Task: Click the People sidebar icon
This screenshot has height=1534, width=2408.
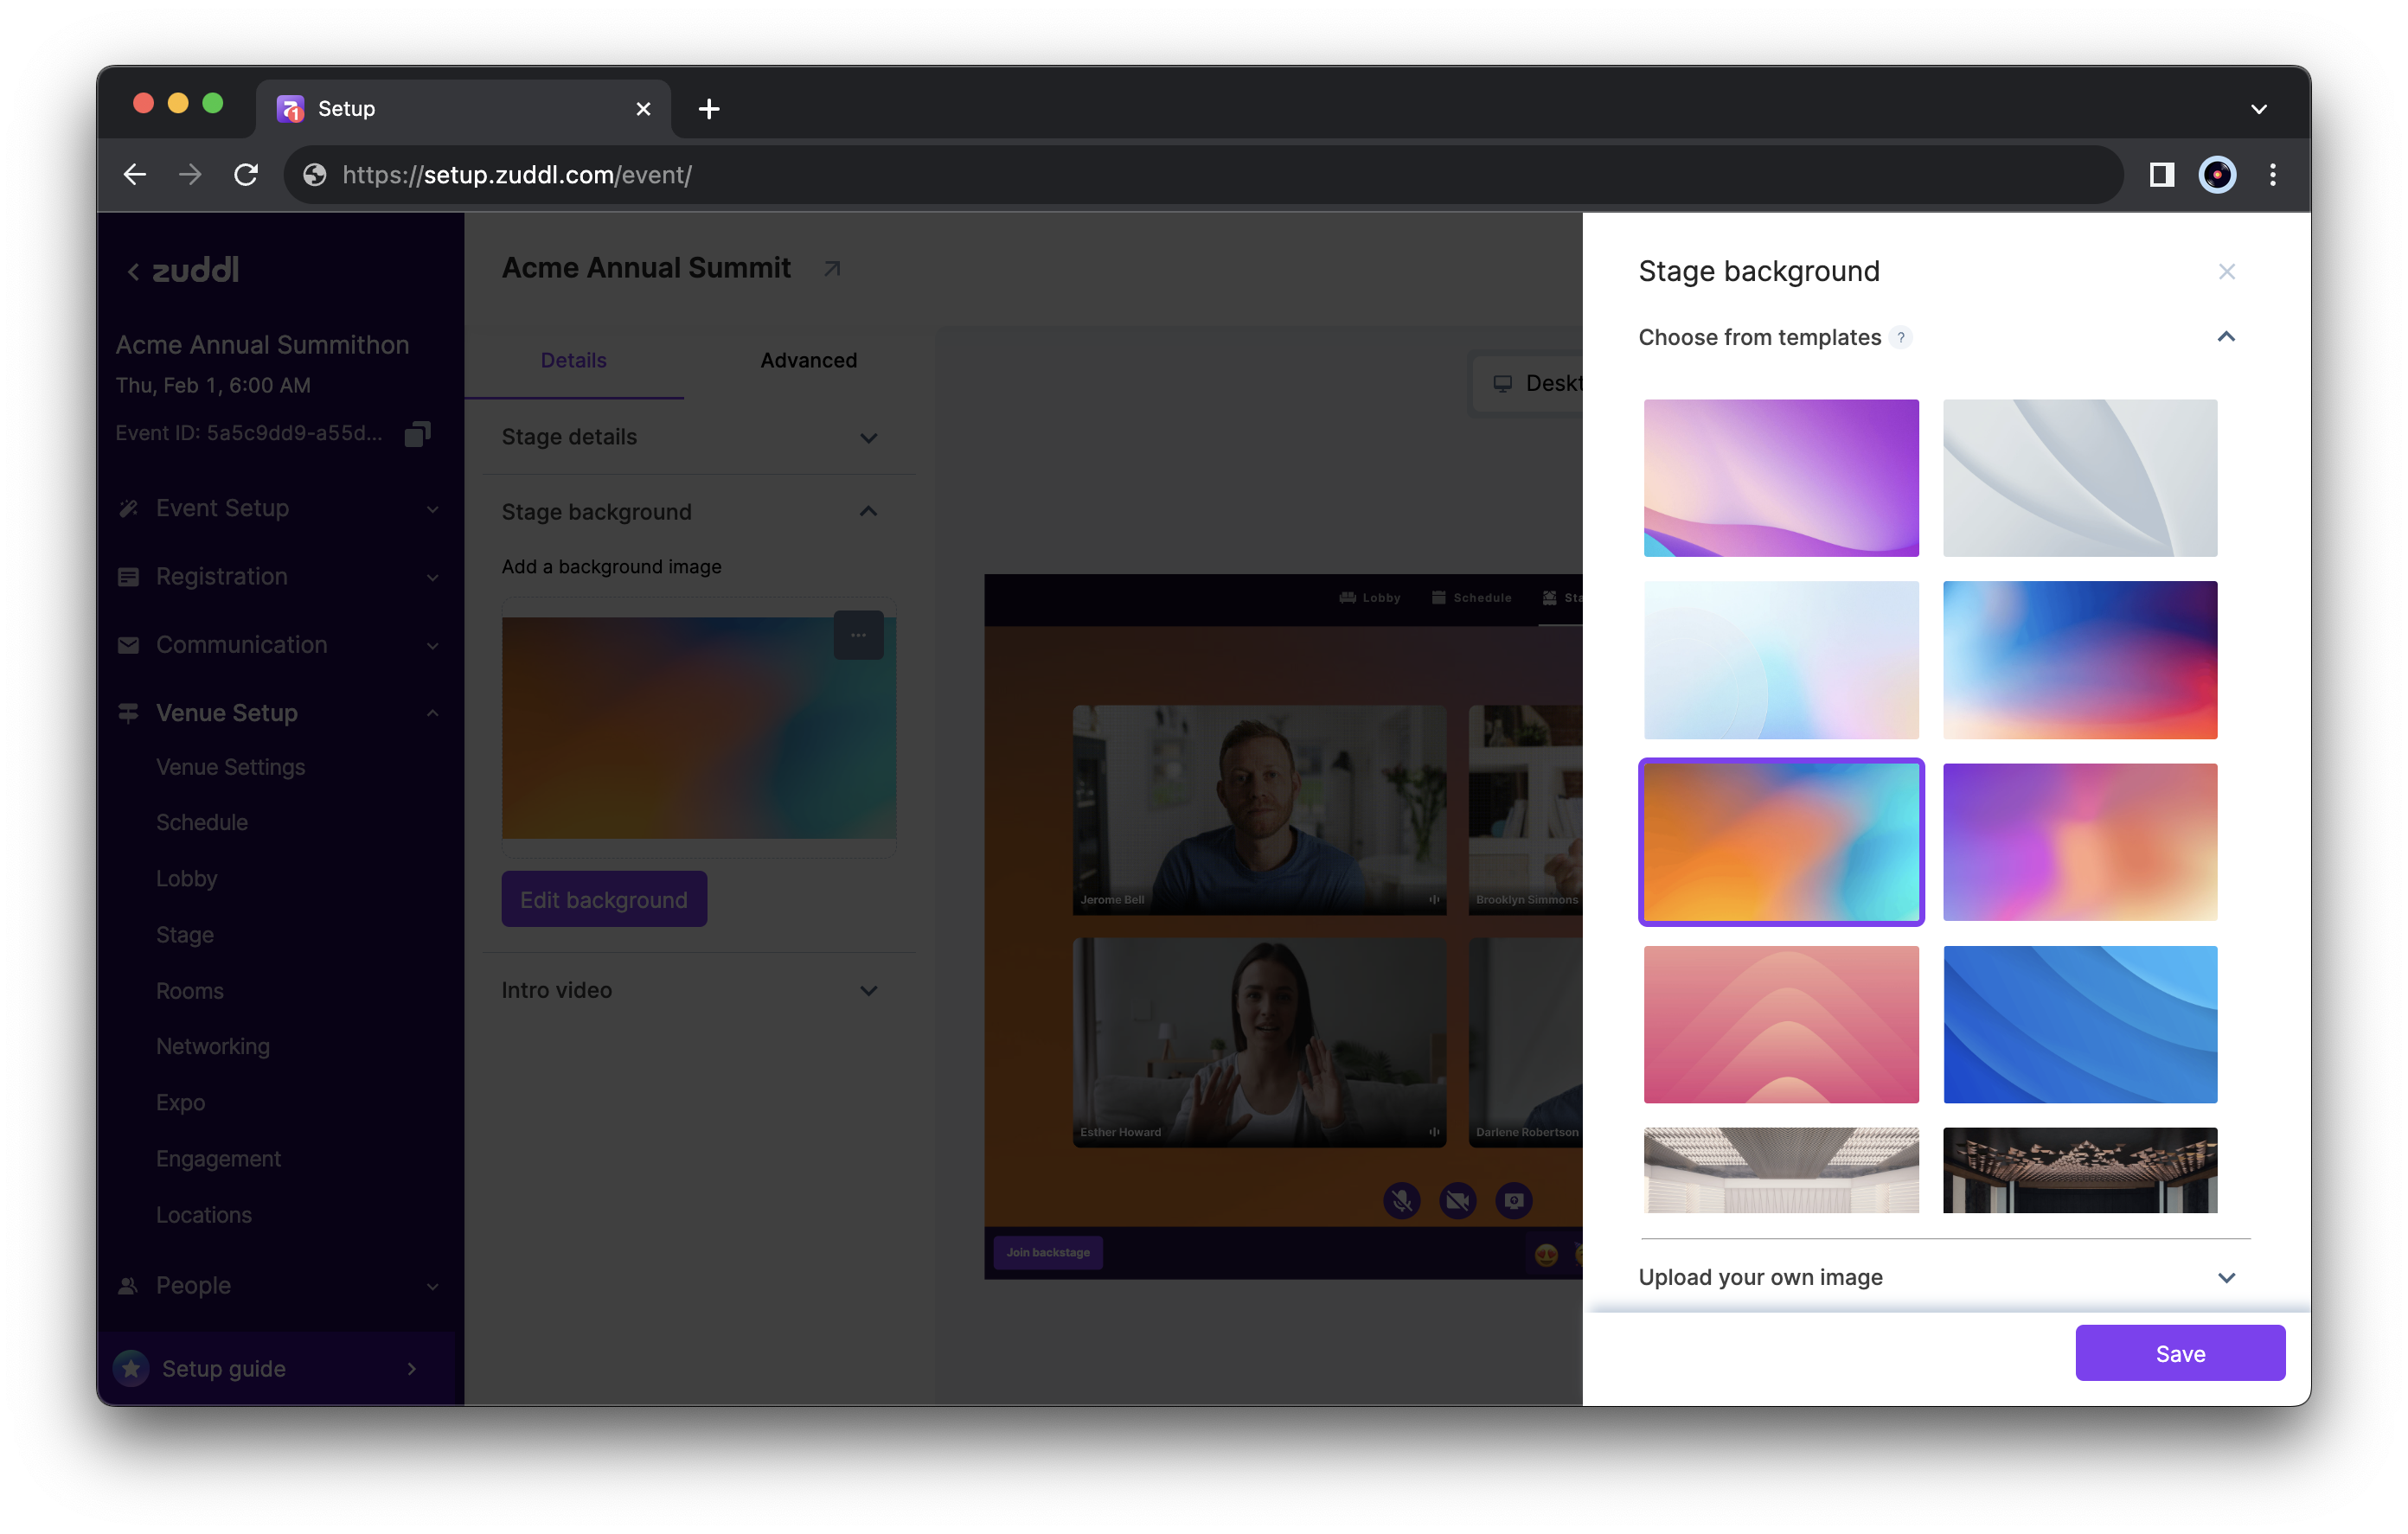Action: [x=128, y=1286]
